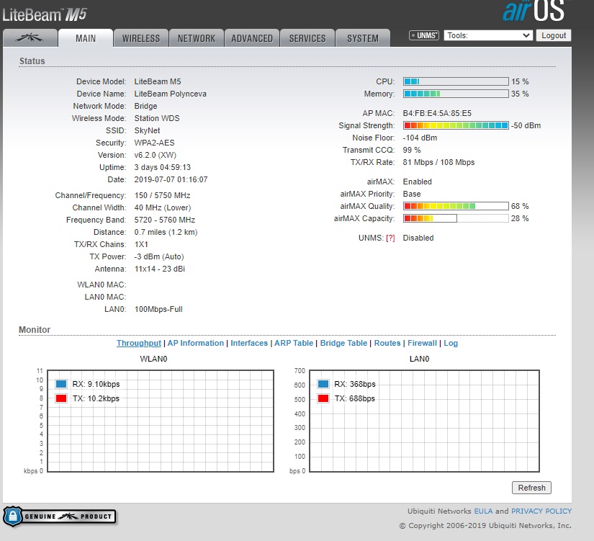View the ARP Table
Screen dimensions: 594x541
click(x=294, y=343)
